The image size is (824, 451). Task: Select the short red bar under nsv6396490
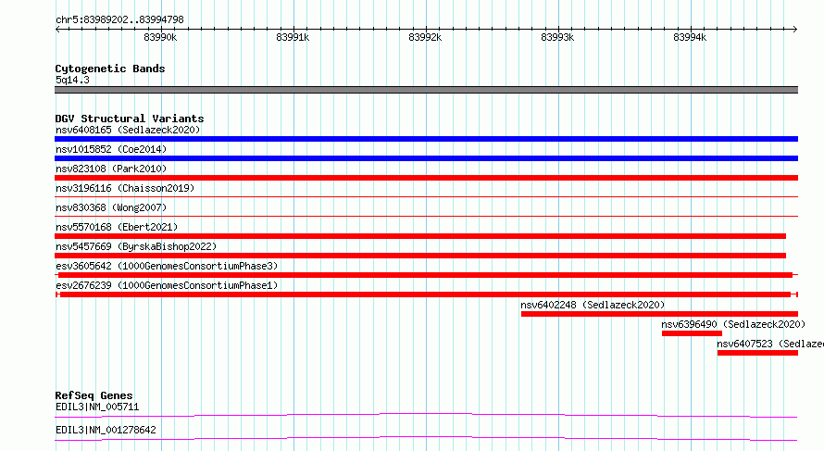tap(693, 333)
